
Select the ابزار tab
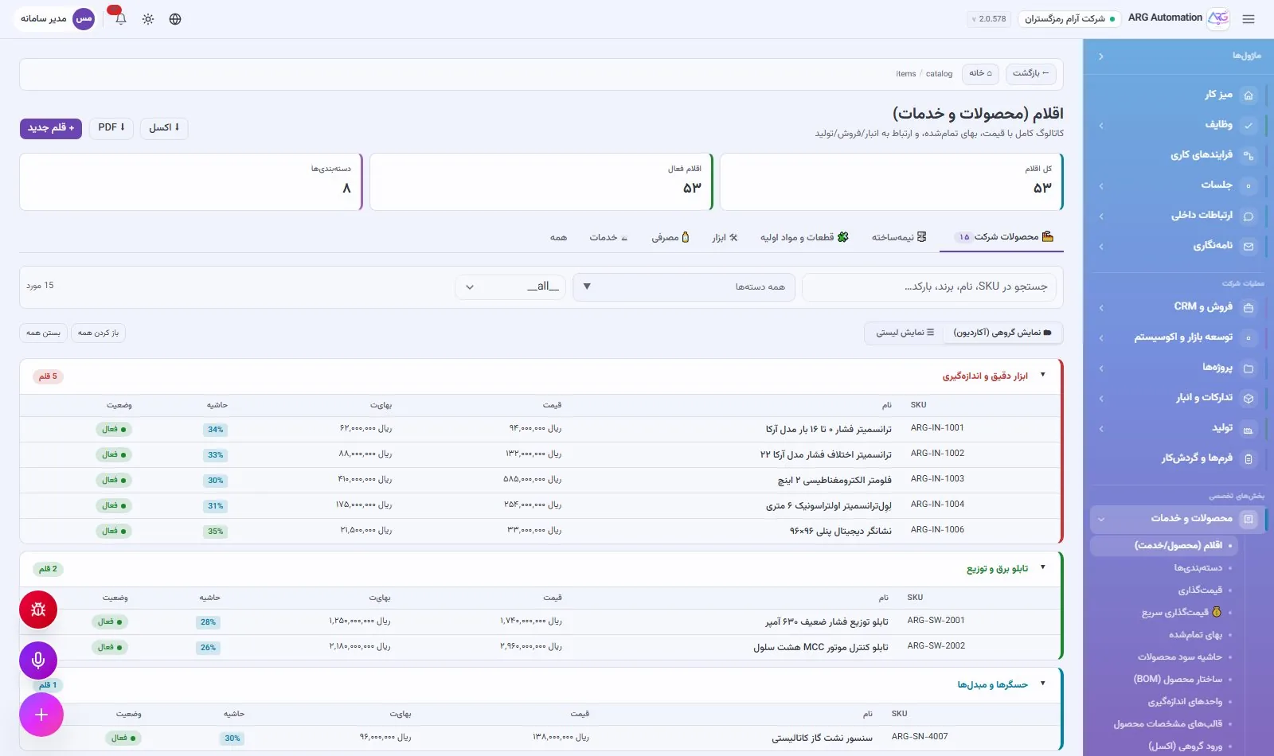pyautogui.click(x=725, y=237)
